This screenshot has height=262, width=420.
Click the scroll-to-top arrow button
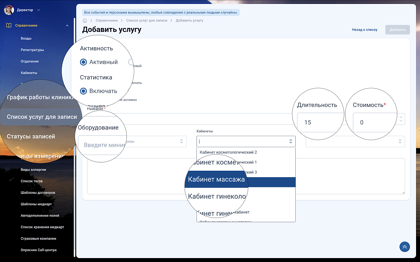click(x=405, y=247)
